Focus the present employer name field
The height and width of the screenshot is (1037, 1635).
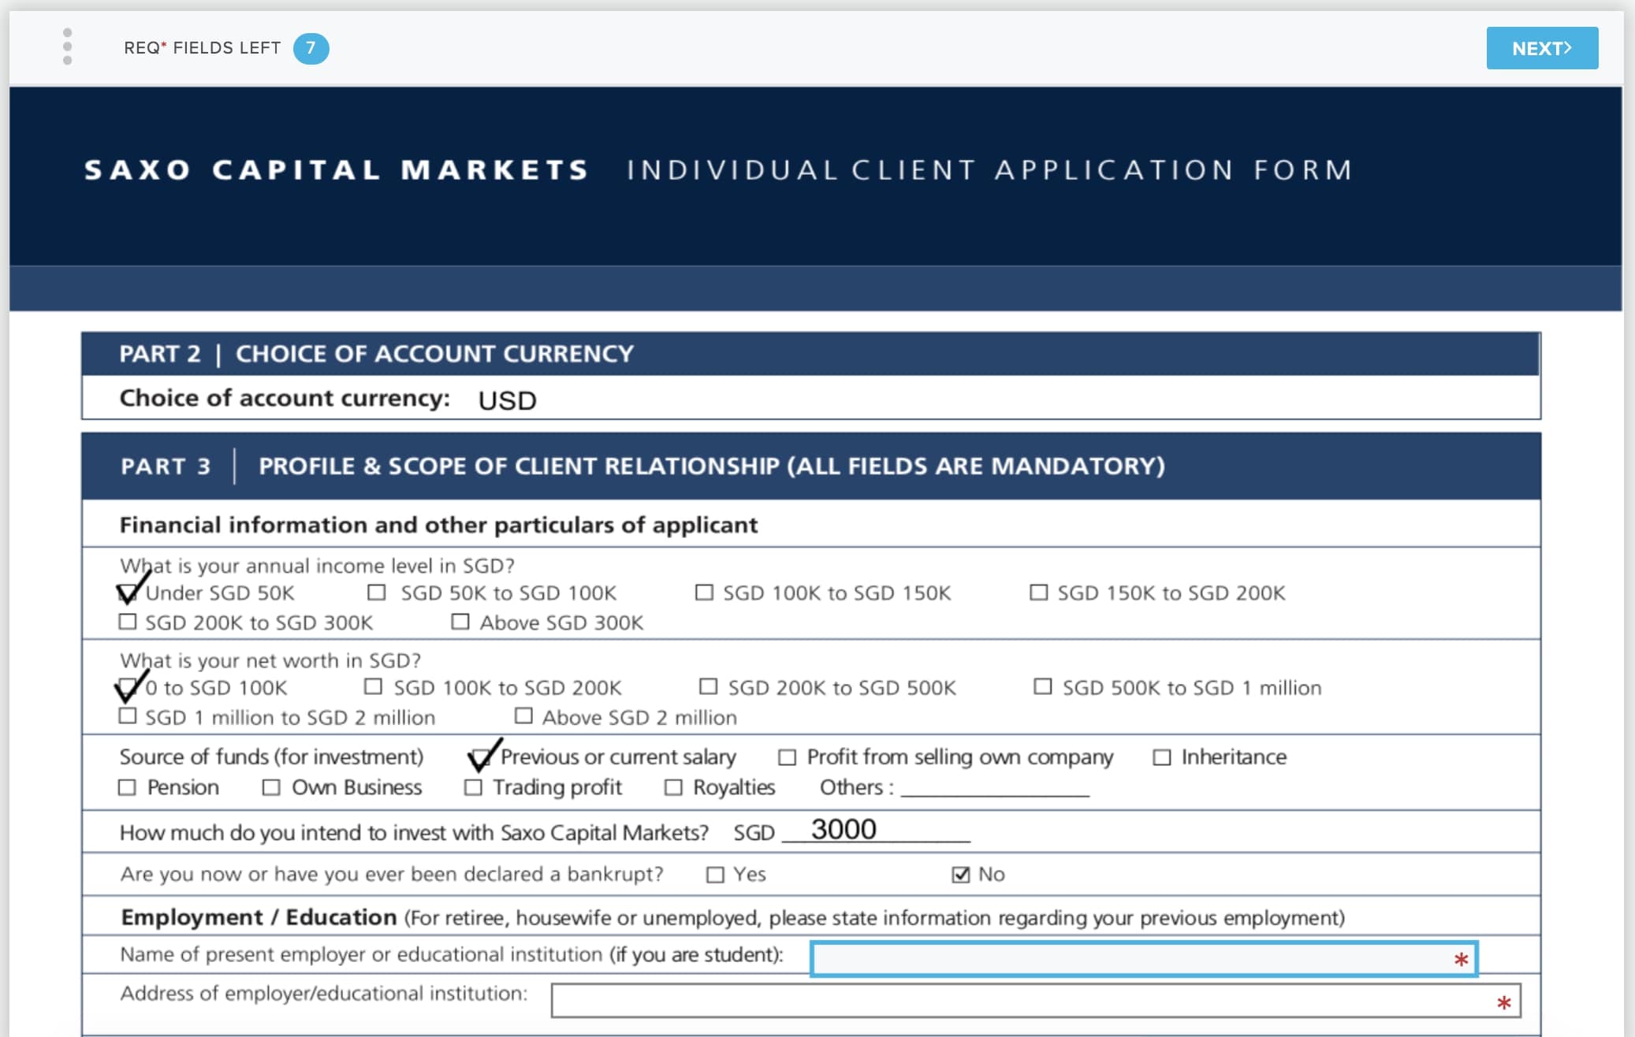point(1144,959)
